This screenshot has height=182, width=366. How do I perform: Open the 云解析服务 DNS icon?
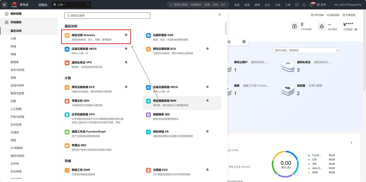pos(148,35)
